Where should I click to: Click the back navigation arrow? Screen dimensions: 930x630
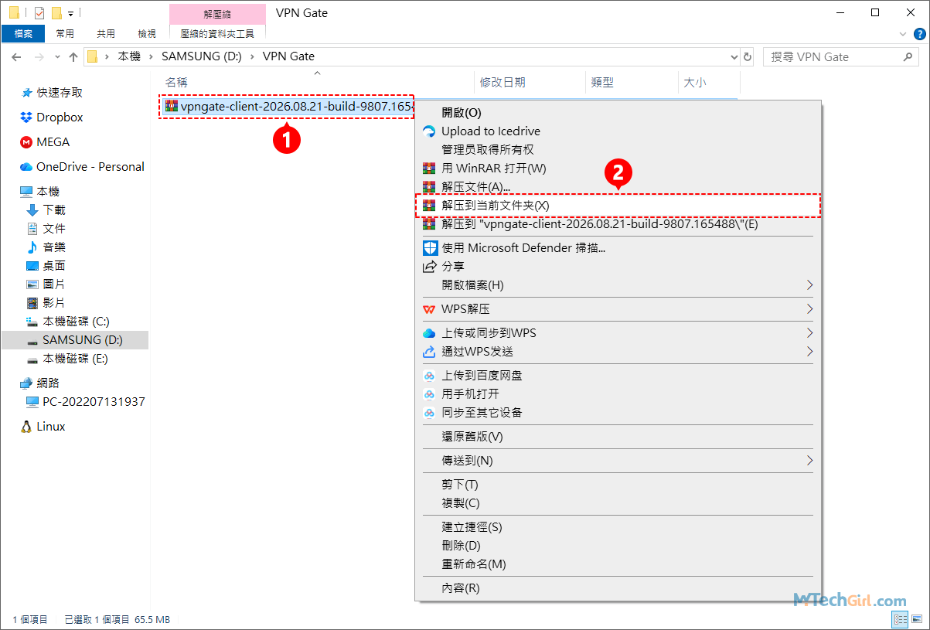coord(16,56)
